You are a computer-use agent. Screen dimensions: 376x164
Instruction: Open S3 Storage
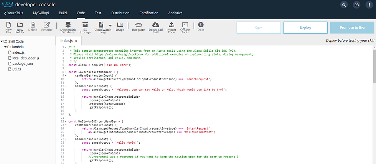(x=85, y=28)
